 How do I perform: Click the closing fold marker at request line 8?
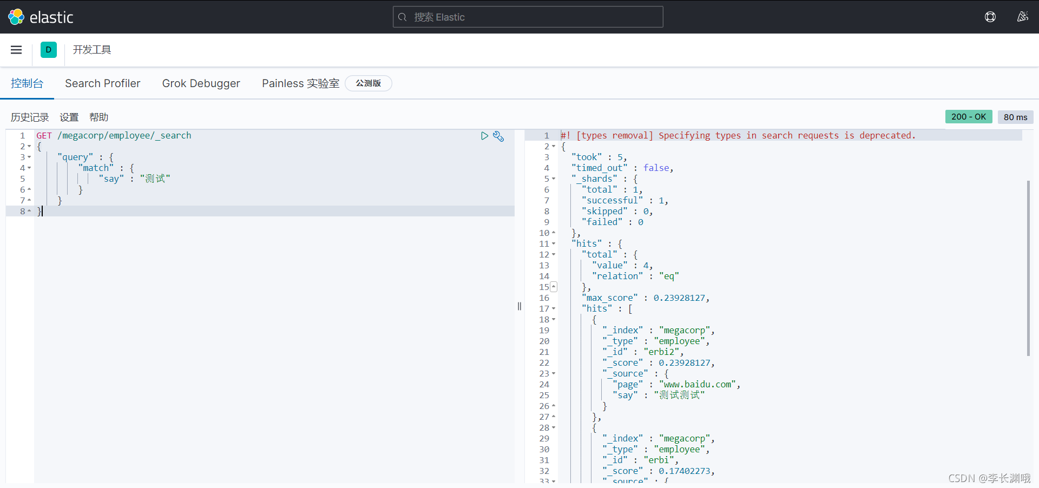pos(29,212)
